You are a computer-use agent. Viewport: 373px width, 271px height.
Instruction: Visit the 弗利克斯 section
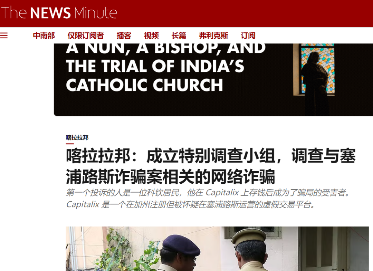pyautogui.click(x=214, y=36)
